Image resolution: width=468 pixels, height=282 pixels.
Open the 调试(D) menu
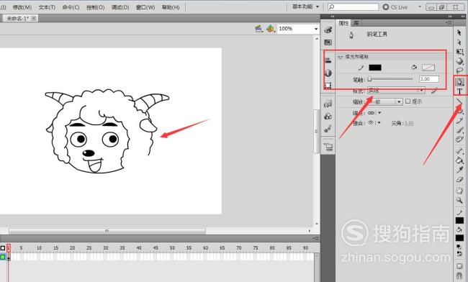[120, 7]
